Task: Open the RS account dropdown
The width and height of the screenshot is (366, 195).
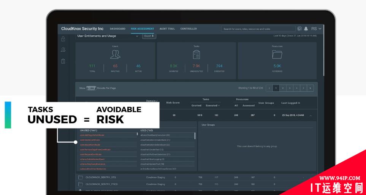Action: (x=316, y=29)
